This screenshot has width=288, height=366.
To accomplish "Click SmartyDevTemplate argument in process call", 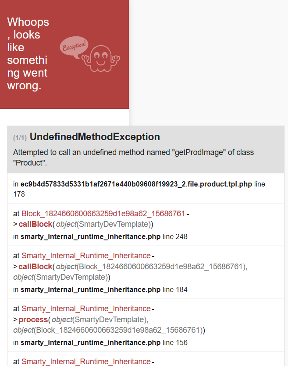I will point(111,319).
